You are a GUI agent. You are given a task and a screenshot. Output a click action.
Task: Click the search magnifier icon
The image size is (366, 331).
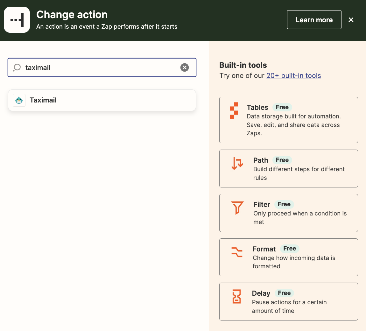[x=17, y=67]
